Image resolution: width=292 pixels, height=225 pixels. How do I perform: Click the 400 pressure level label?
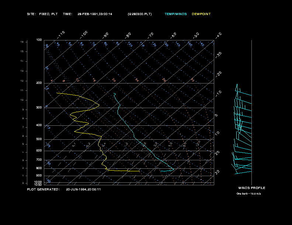click(39, 125)
